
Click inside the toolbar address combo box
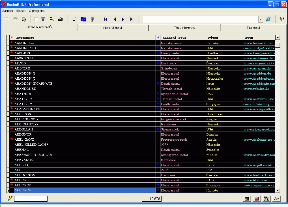tap(200, 19)
